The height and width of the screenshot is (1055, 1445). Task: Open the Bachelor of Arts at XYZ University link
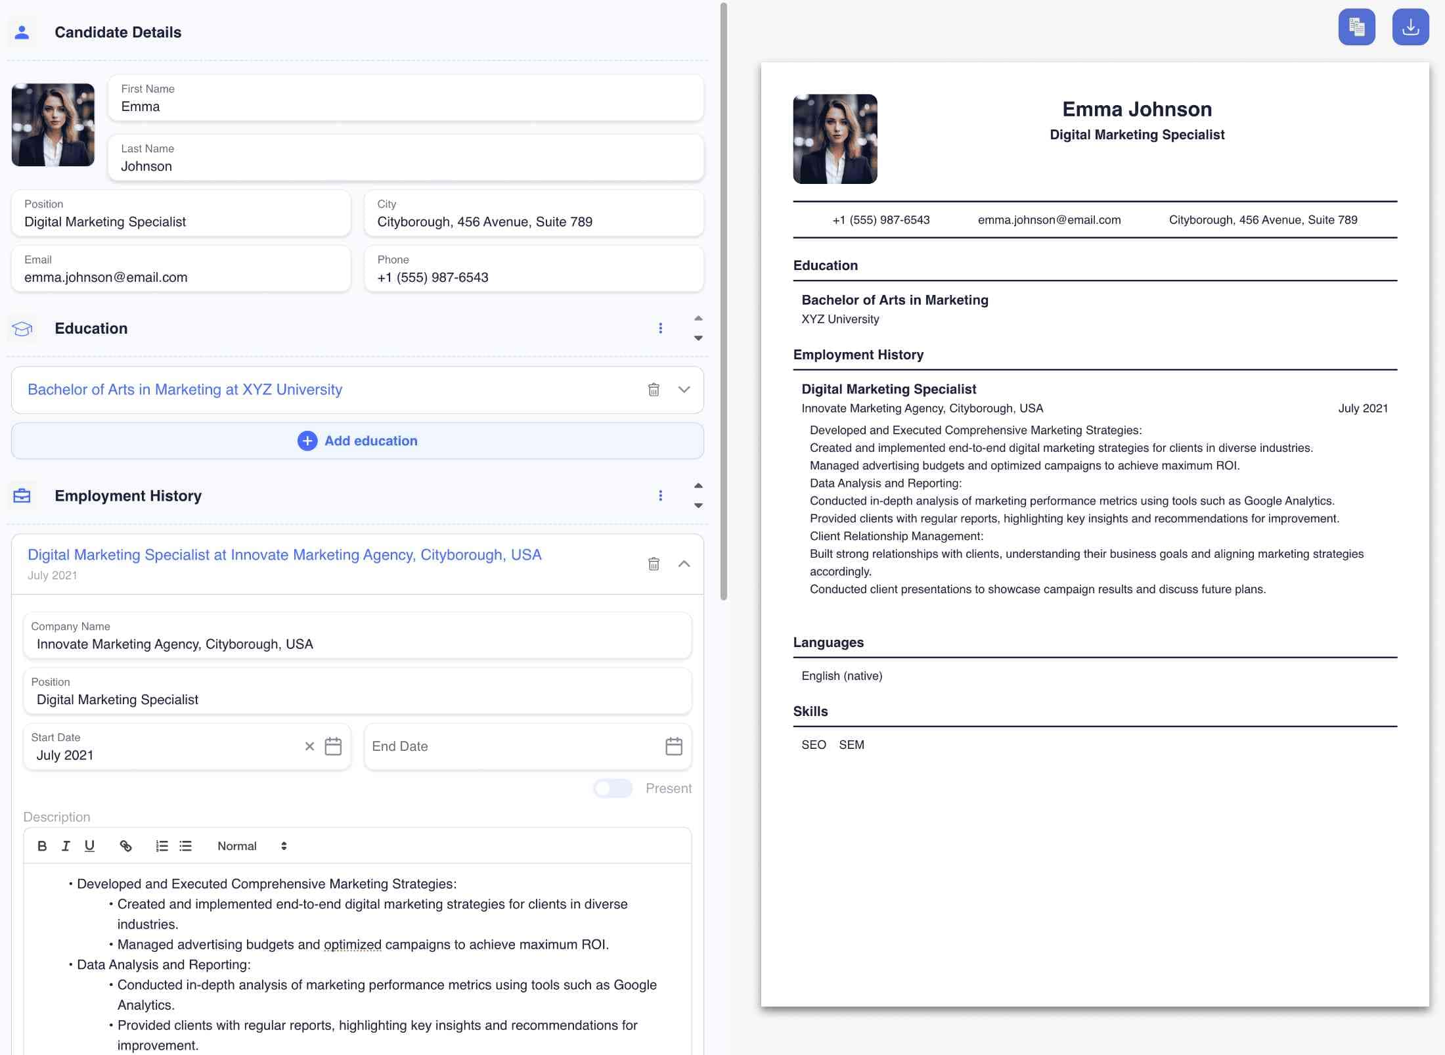[x=185, y=390]
